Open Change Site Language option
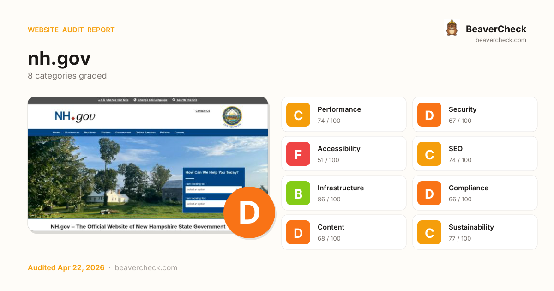Image resolution: width=554 pixels, height=291 pixels. tap(151, 100)
